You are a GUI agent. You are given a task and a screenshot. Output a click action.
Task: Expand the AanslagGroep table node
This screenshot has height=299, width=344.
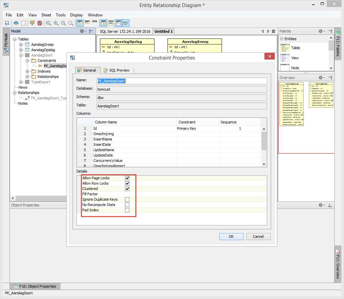[x=21, y=44]
